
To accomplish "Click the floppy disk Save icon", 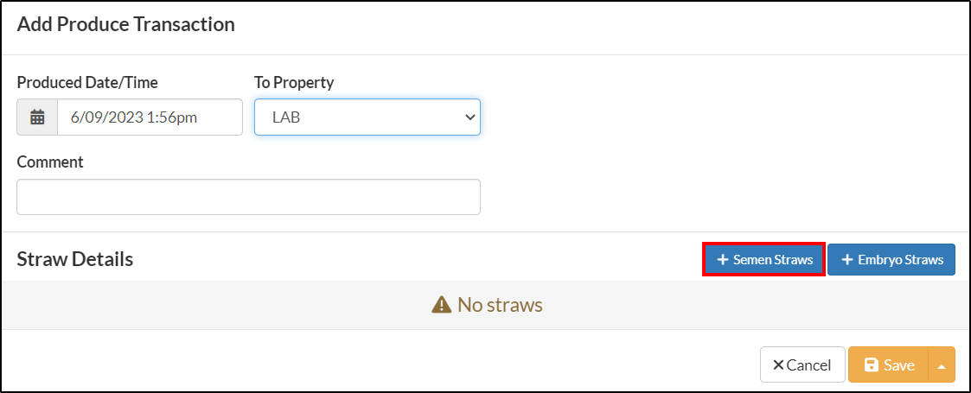I will coord(872,365).
